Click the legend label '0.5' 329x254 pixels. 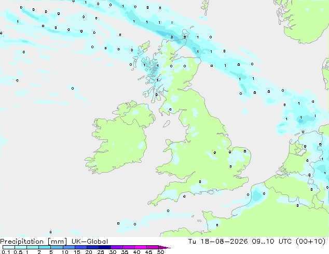coord(18,252)
